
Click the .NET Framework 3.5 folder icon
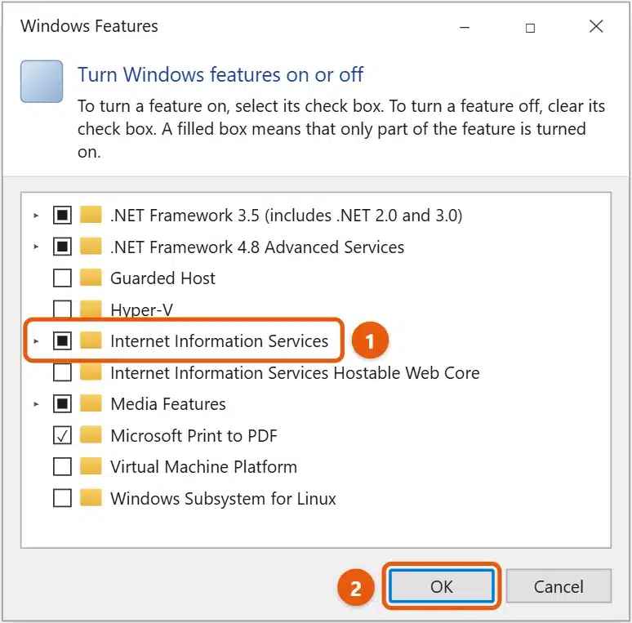(91, 215)
